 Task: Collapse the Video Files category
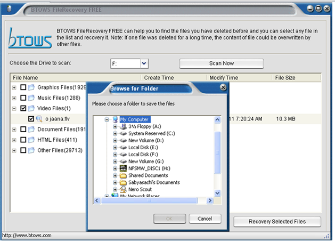click(x=14, y=109)
